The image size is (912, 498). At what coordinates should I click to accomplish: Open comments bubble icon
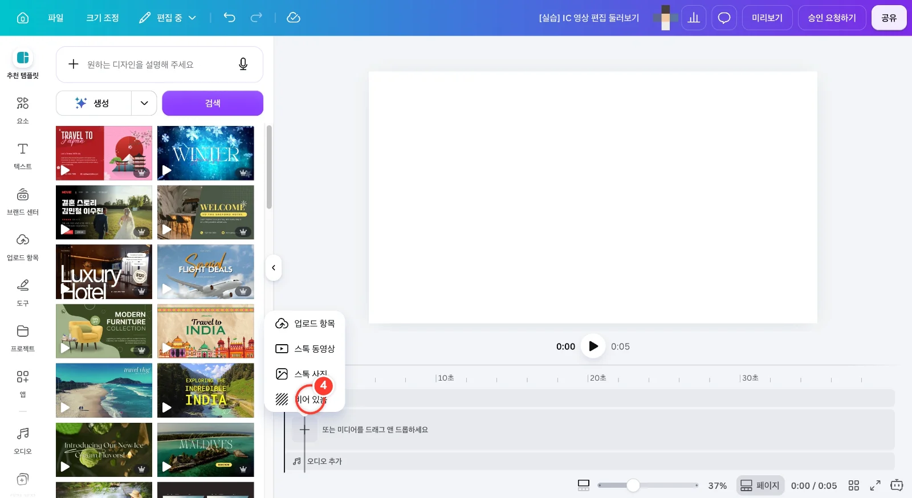724,18
